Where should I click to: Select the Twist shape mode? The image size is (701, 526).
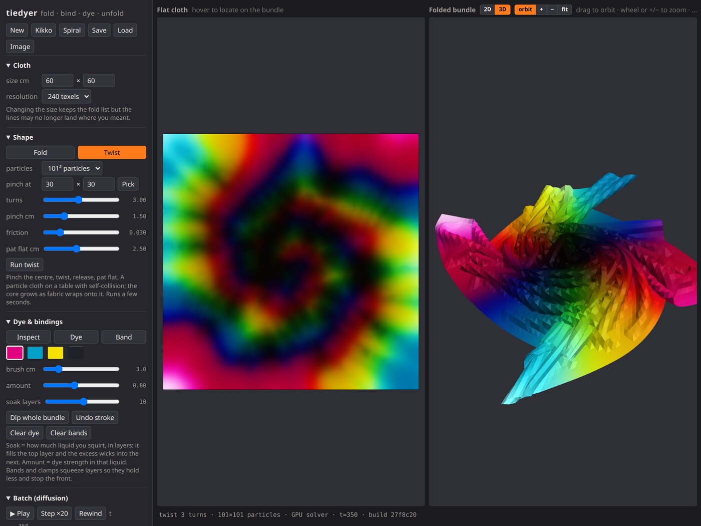(x=112, y=152)
